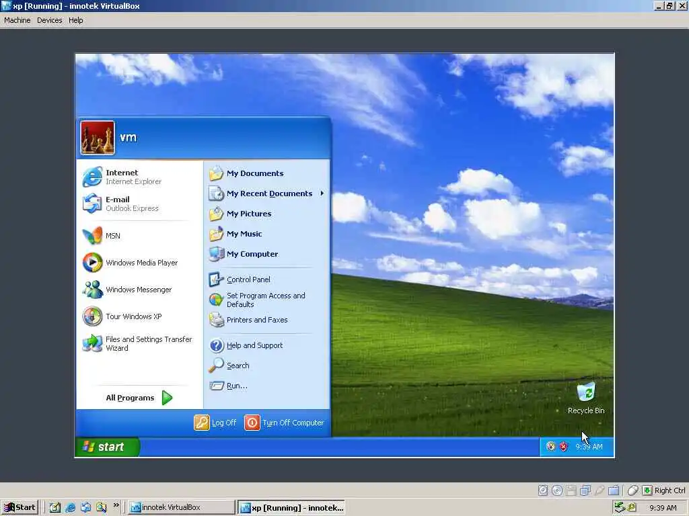The image size is (689, 516).
Task: Open the MSN butterfly shortcut
Action: 101,236
